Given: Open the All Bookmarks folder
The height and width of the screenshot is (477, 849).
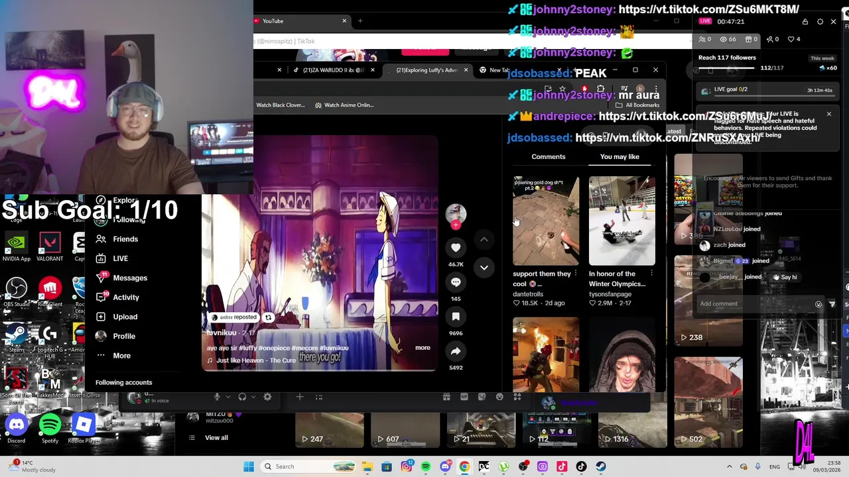Looking at the screenshot, I should (x=637, y=105).
